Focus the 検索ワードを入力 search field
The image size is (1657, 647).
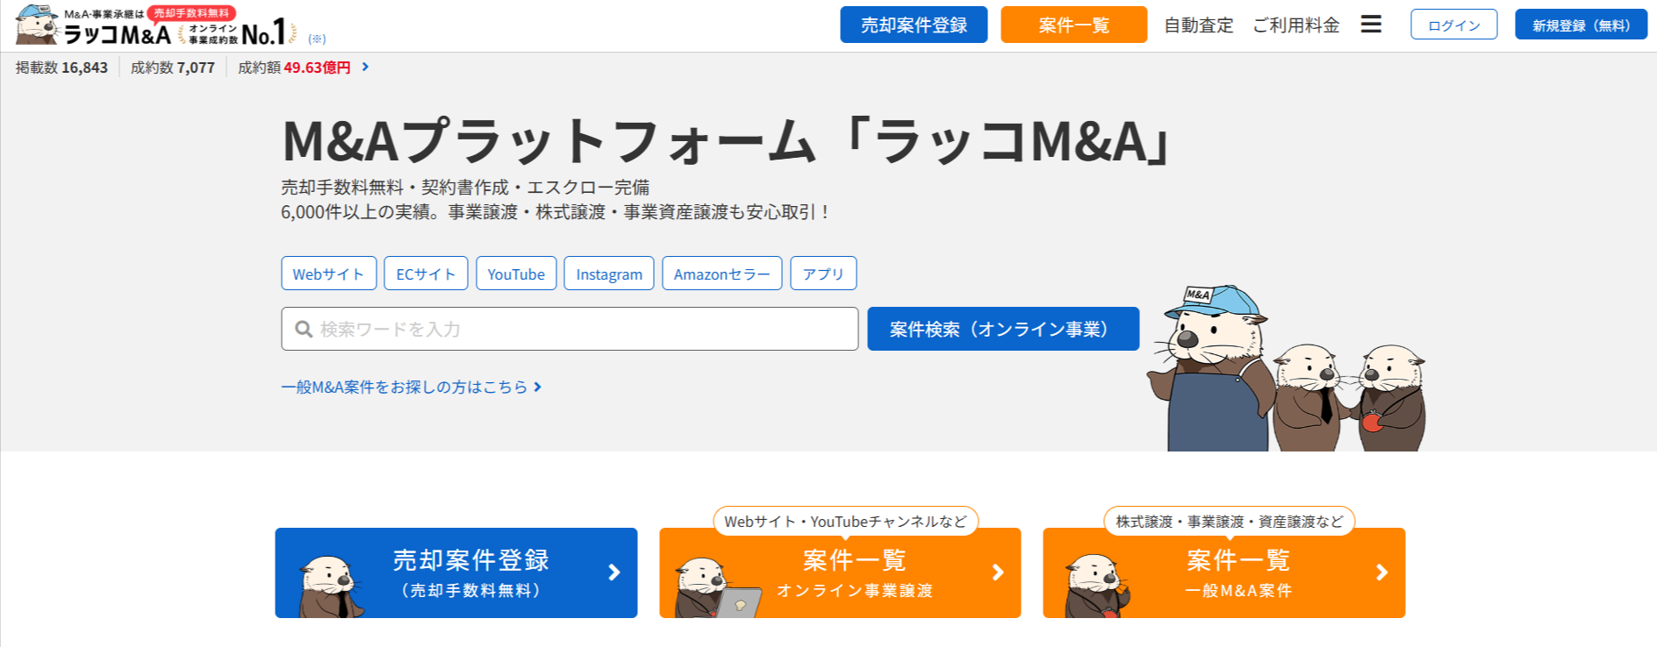[x=570, y=329]
